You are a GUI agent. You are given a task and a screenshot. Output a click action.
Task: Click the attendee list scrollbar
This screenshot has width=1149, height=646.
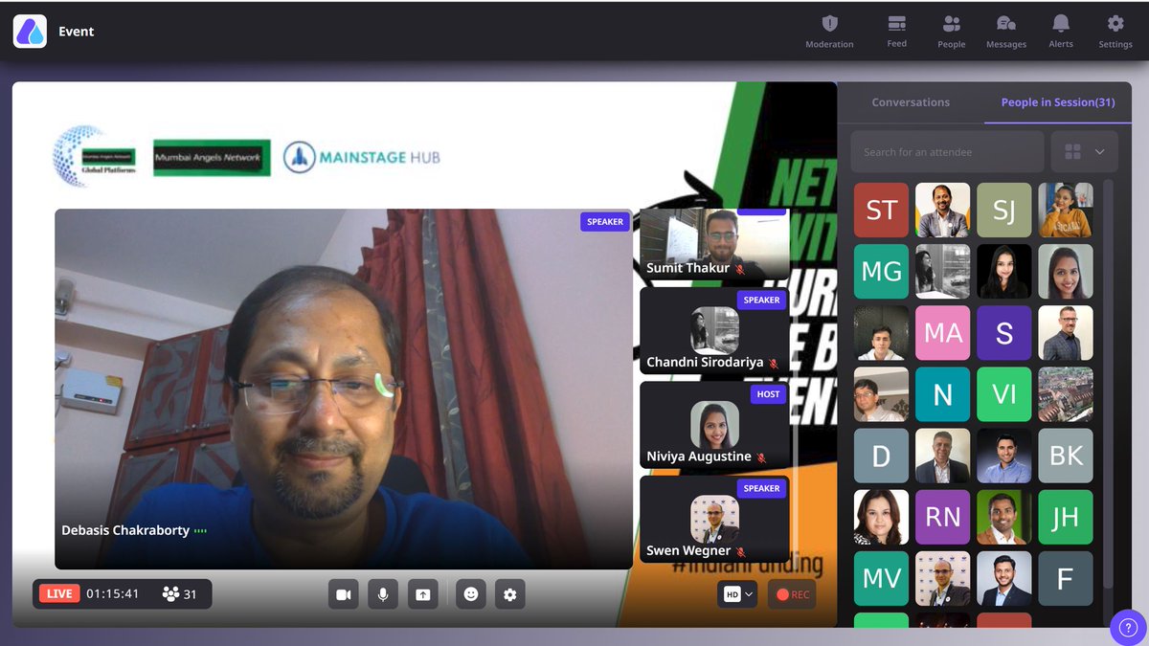(x=1109, y=383)
